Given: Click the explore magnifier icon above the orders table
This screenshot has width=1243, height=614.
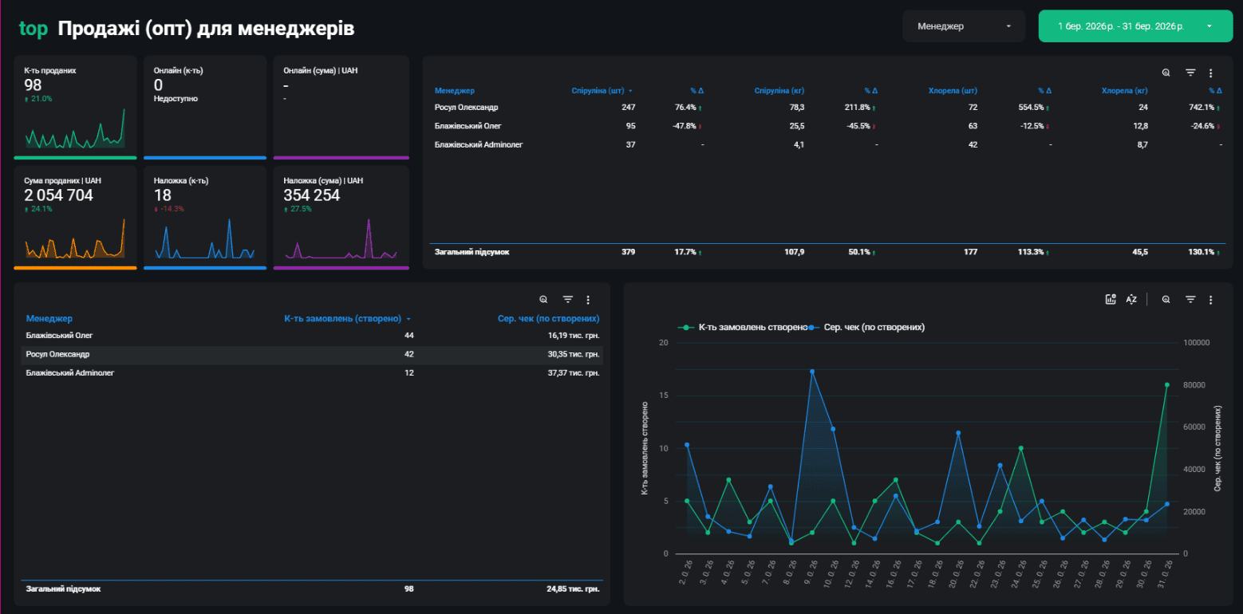Looking at the screenshot, I should (543, 300).
